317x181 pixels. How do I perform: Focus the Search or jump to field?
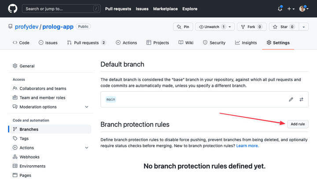(x=61, y=9)
